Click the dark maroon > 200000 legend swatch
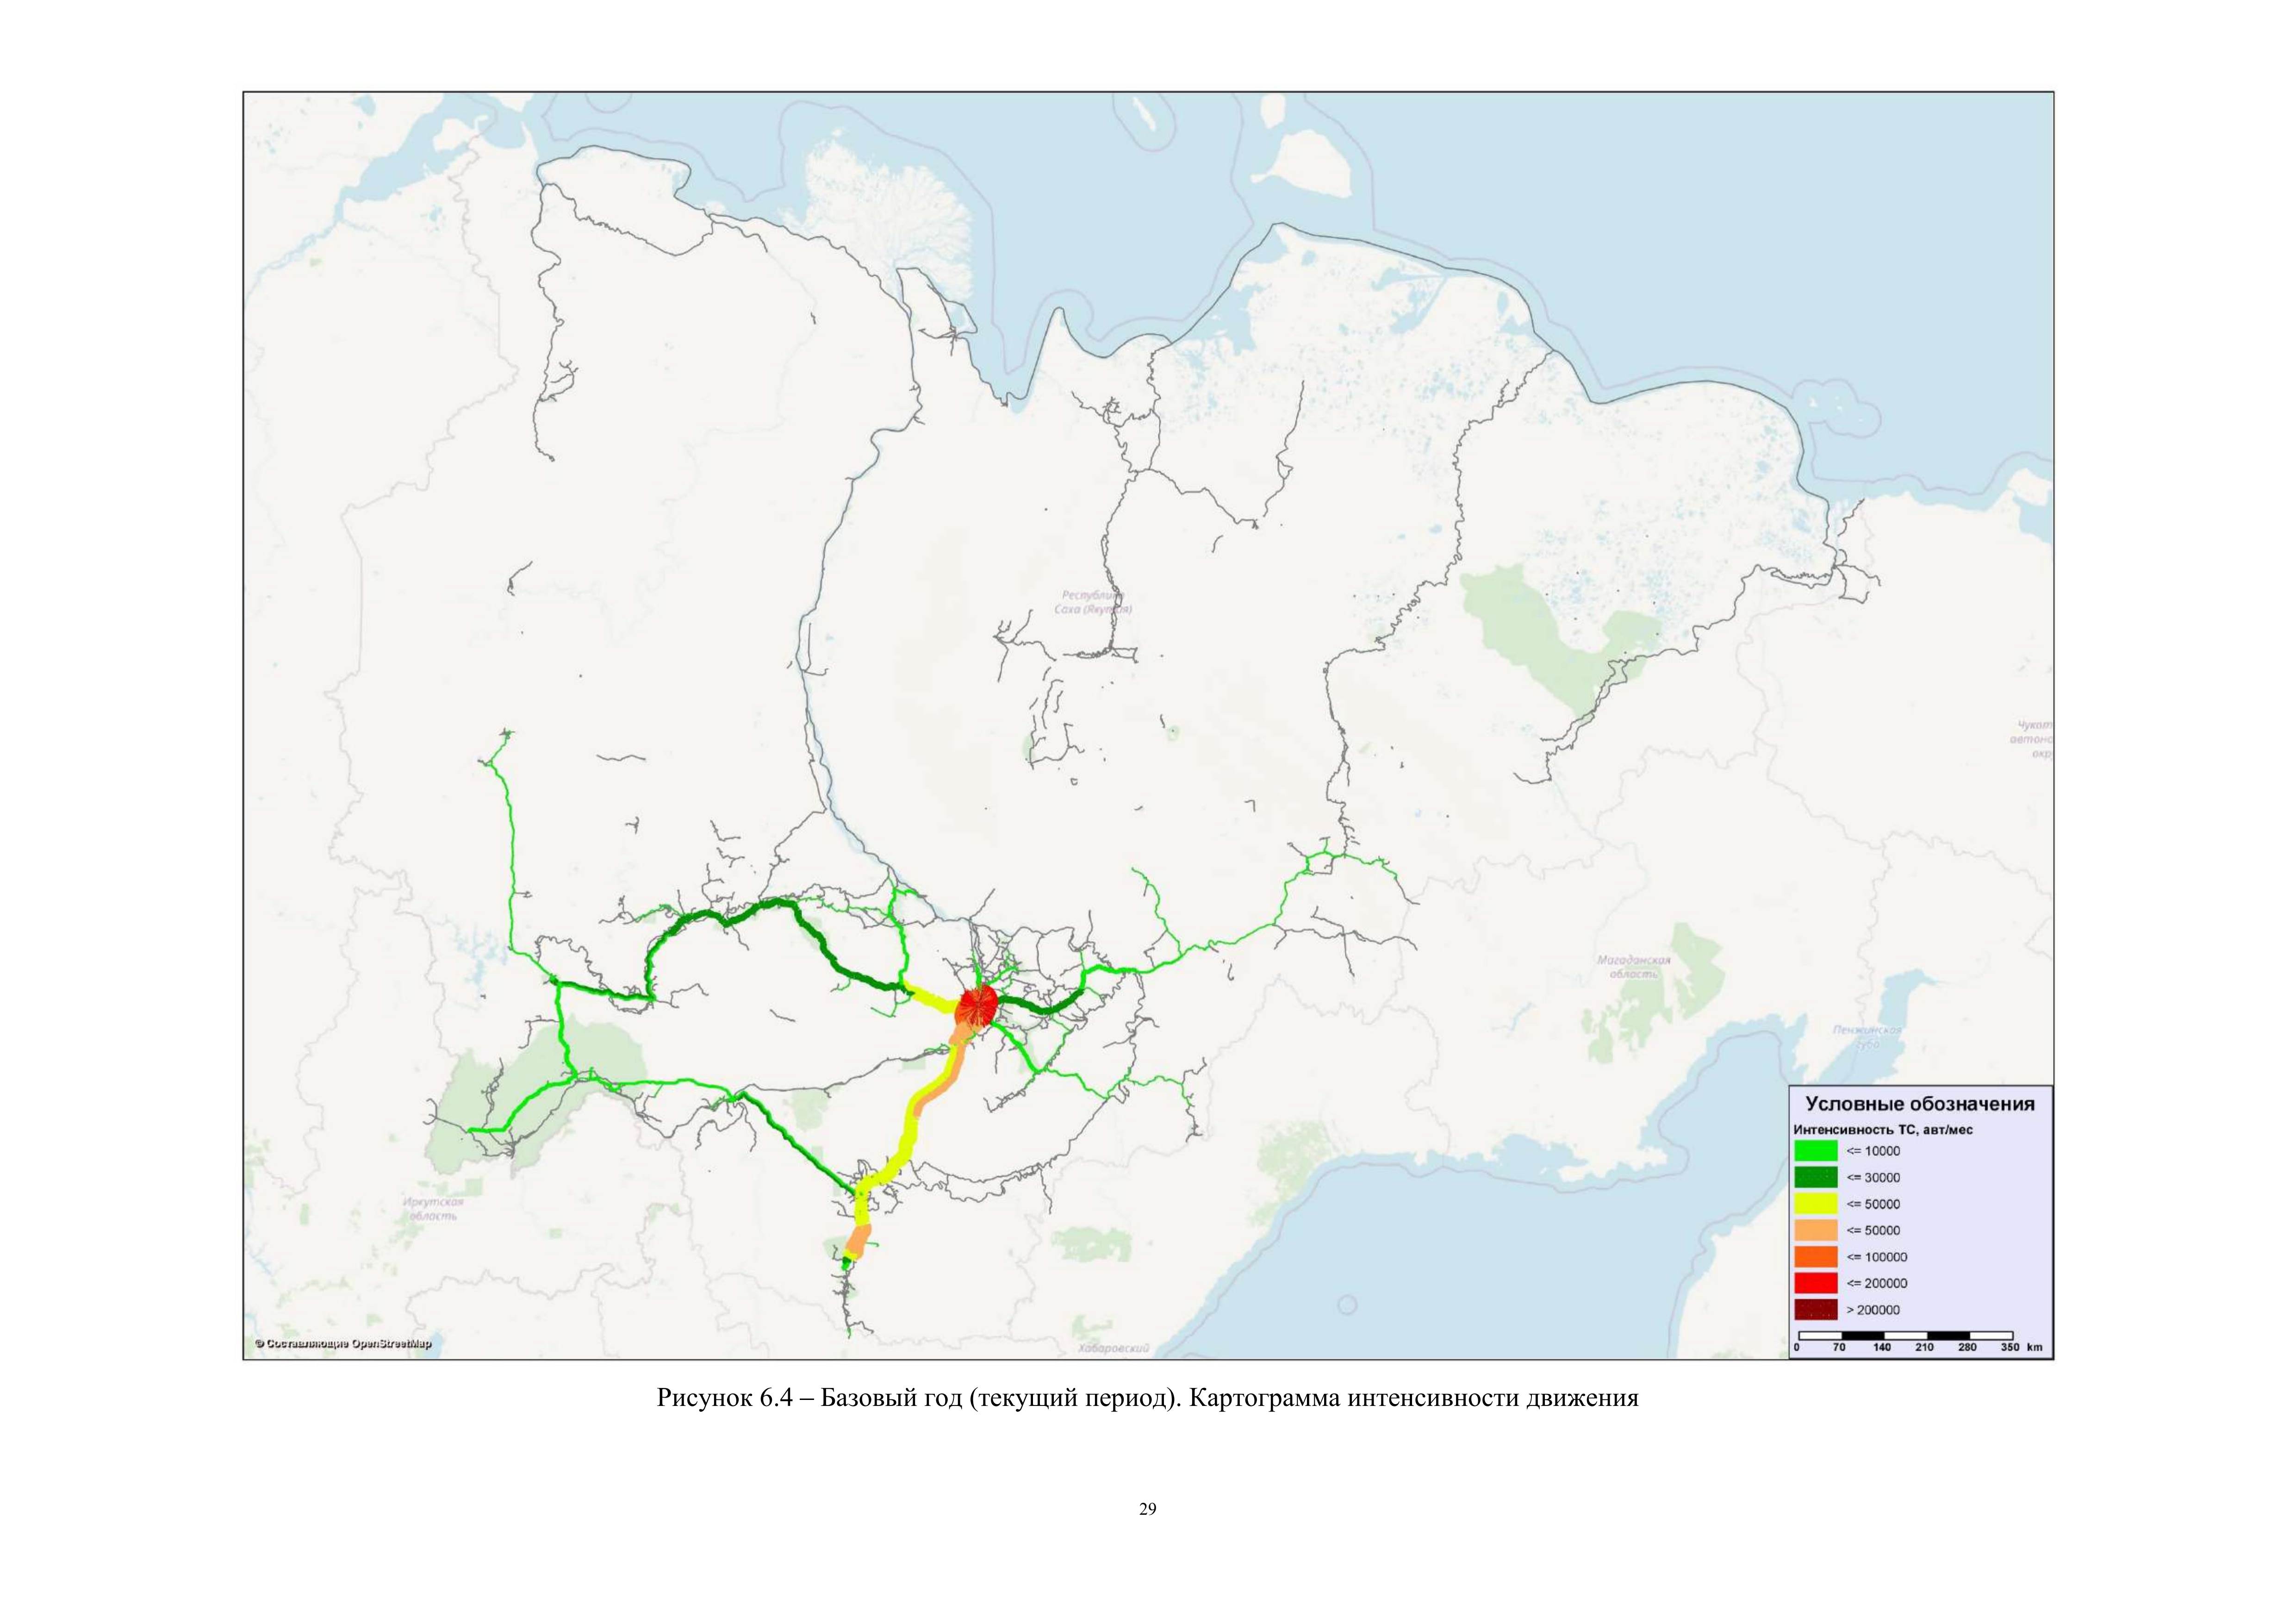The width and height of the screenshot is (2296, 1624). click(1816, 1310)
